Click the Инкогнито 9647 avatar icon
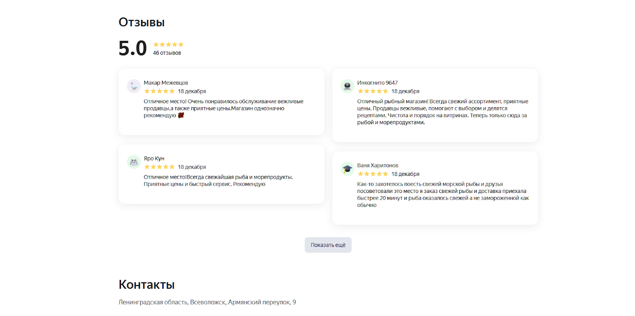This screenshot has width=635, height=316. click(347, 86)
